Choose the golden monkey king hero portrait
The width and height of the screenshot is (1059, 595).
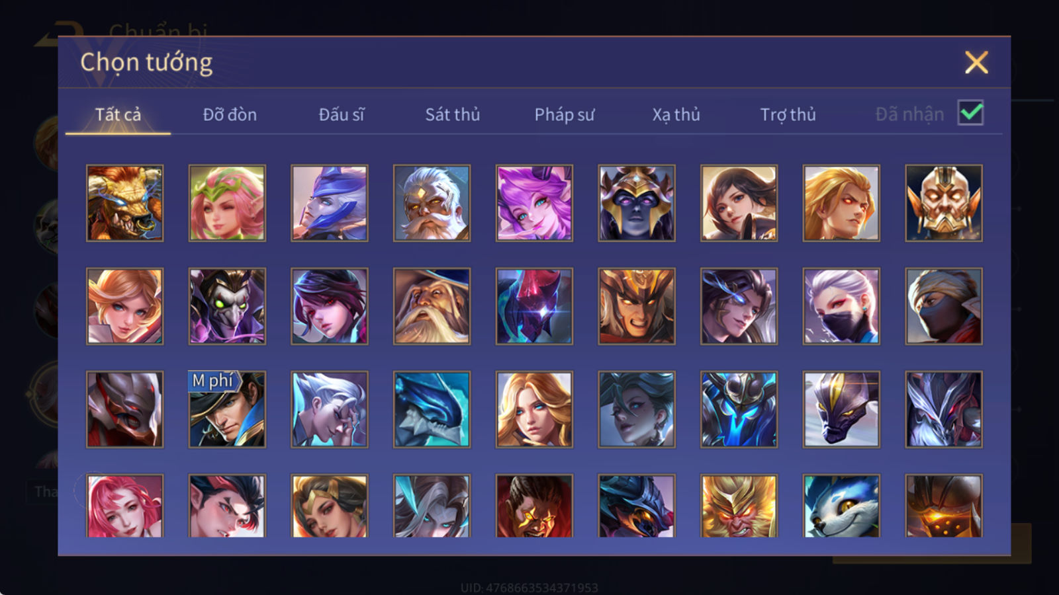[739, 506]
